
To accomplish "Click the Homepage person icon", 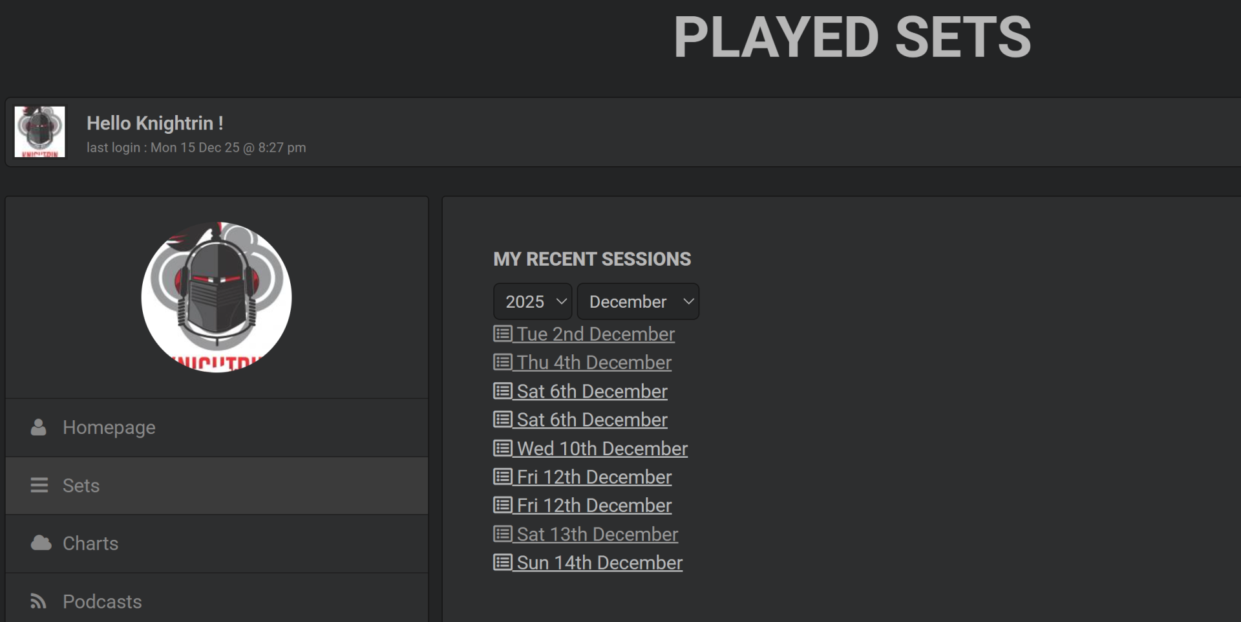I will pos(39,427).
